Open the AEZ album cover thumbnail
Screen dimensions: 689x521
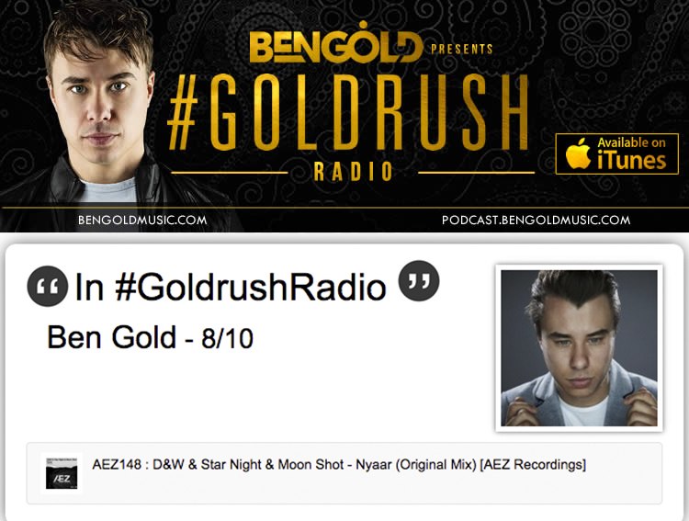[62, 473]
